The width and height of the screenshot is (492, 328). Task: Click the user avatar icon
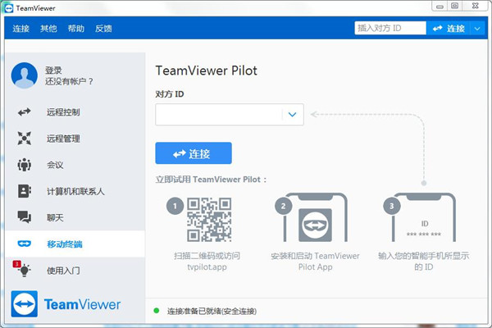(x=24, y=75)
